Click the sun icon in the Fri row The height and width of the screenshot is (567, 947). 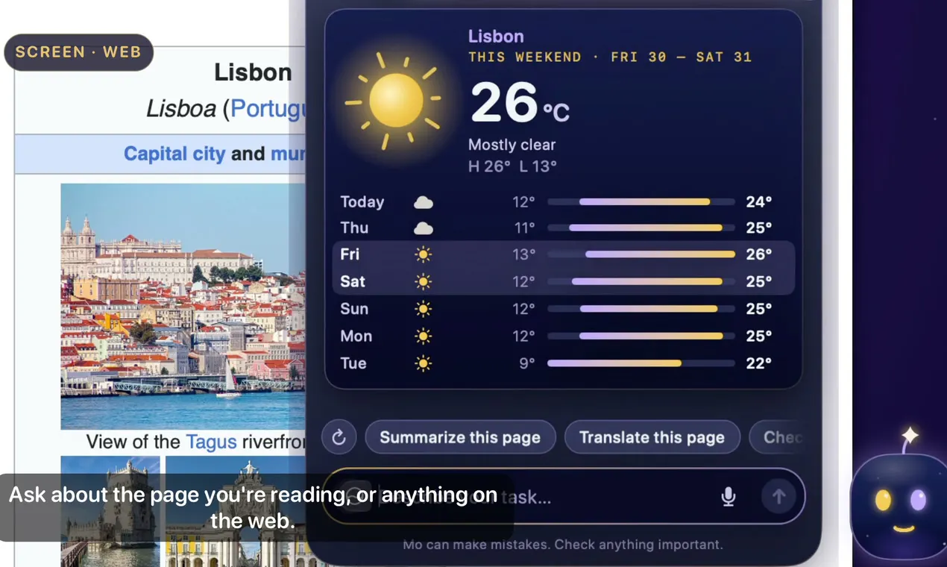click(x=424, y=254)
